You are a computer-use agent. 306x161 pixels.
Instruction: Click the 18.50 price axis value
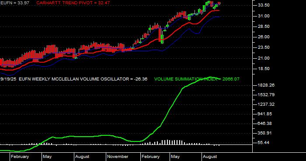point(264,69)
